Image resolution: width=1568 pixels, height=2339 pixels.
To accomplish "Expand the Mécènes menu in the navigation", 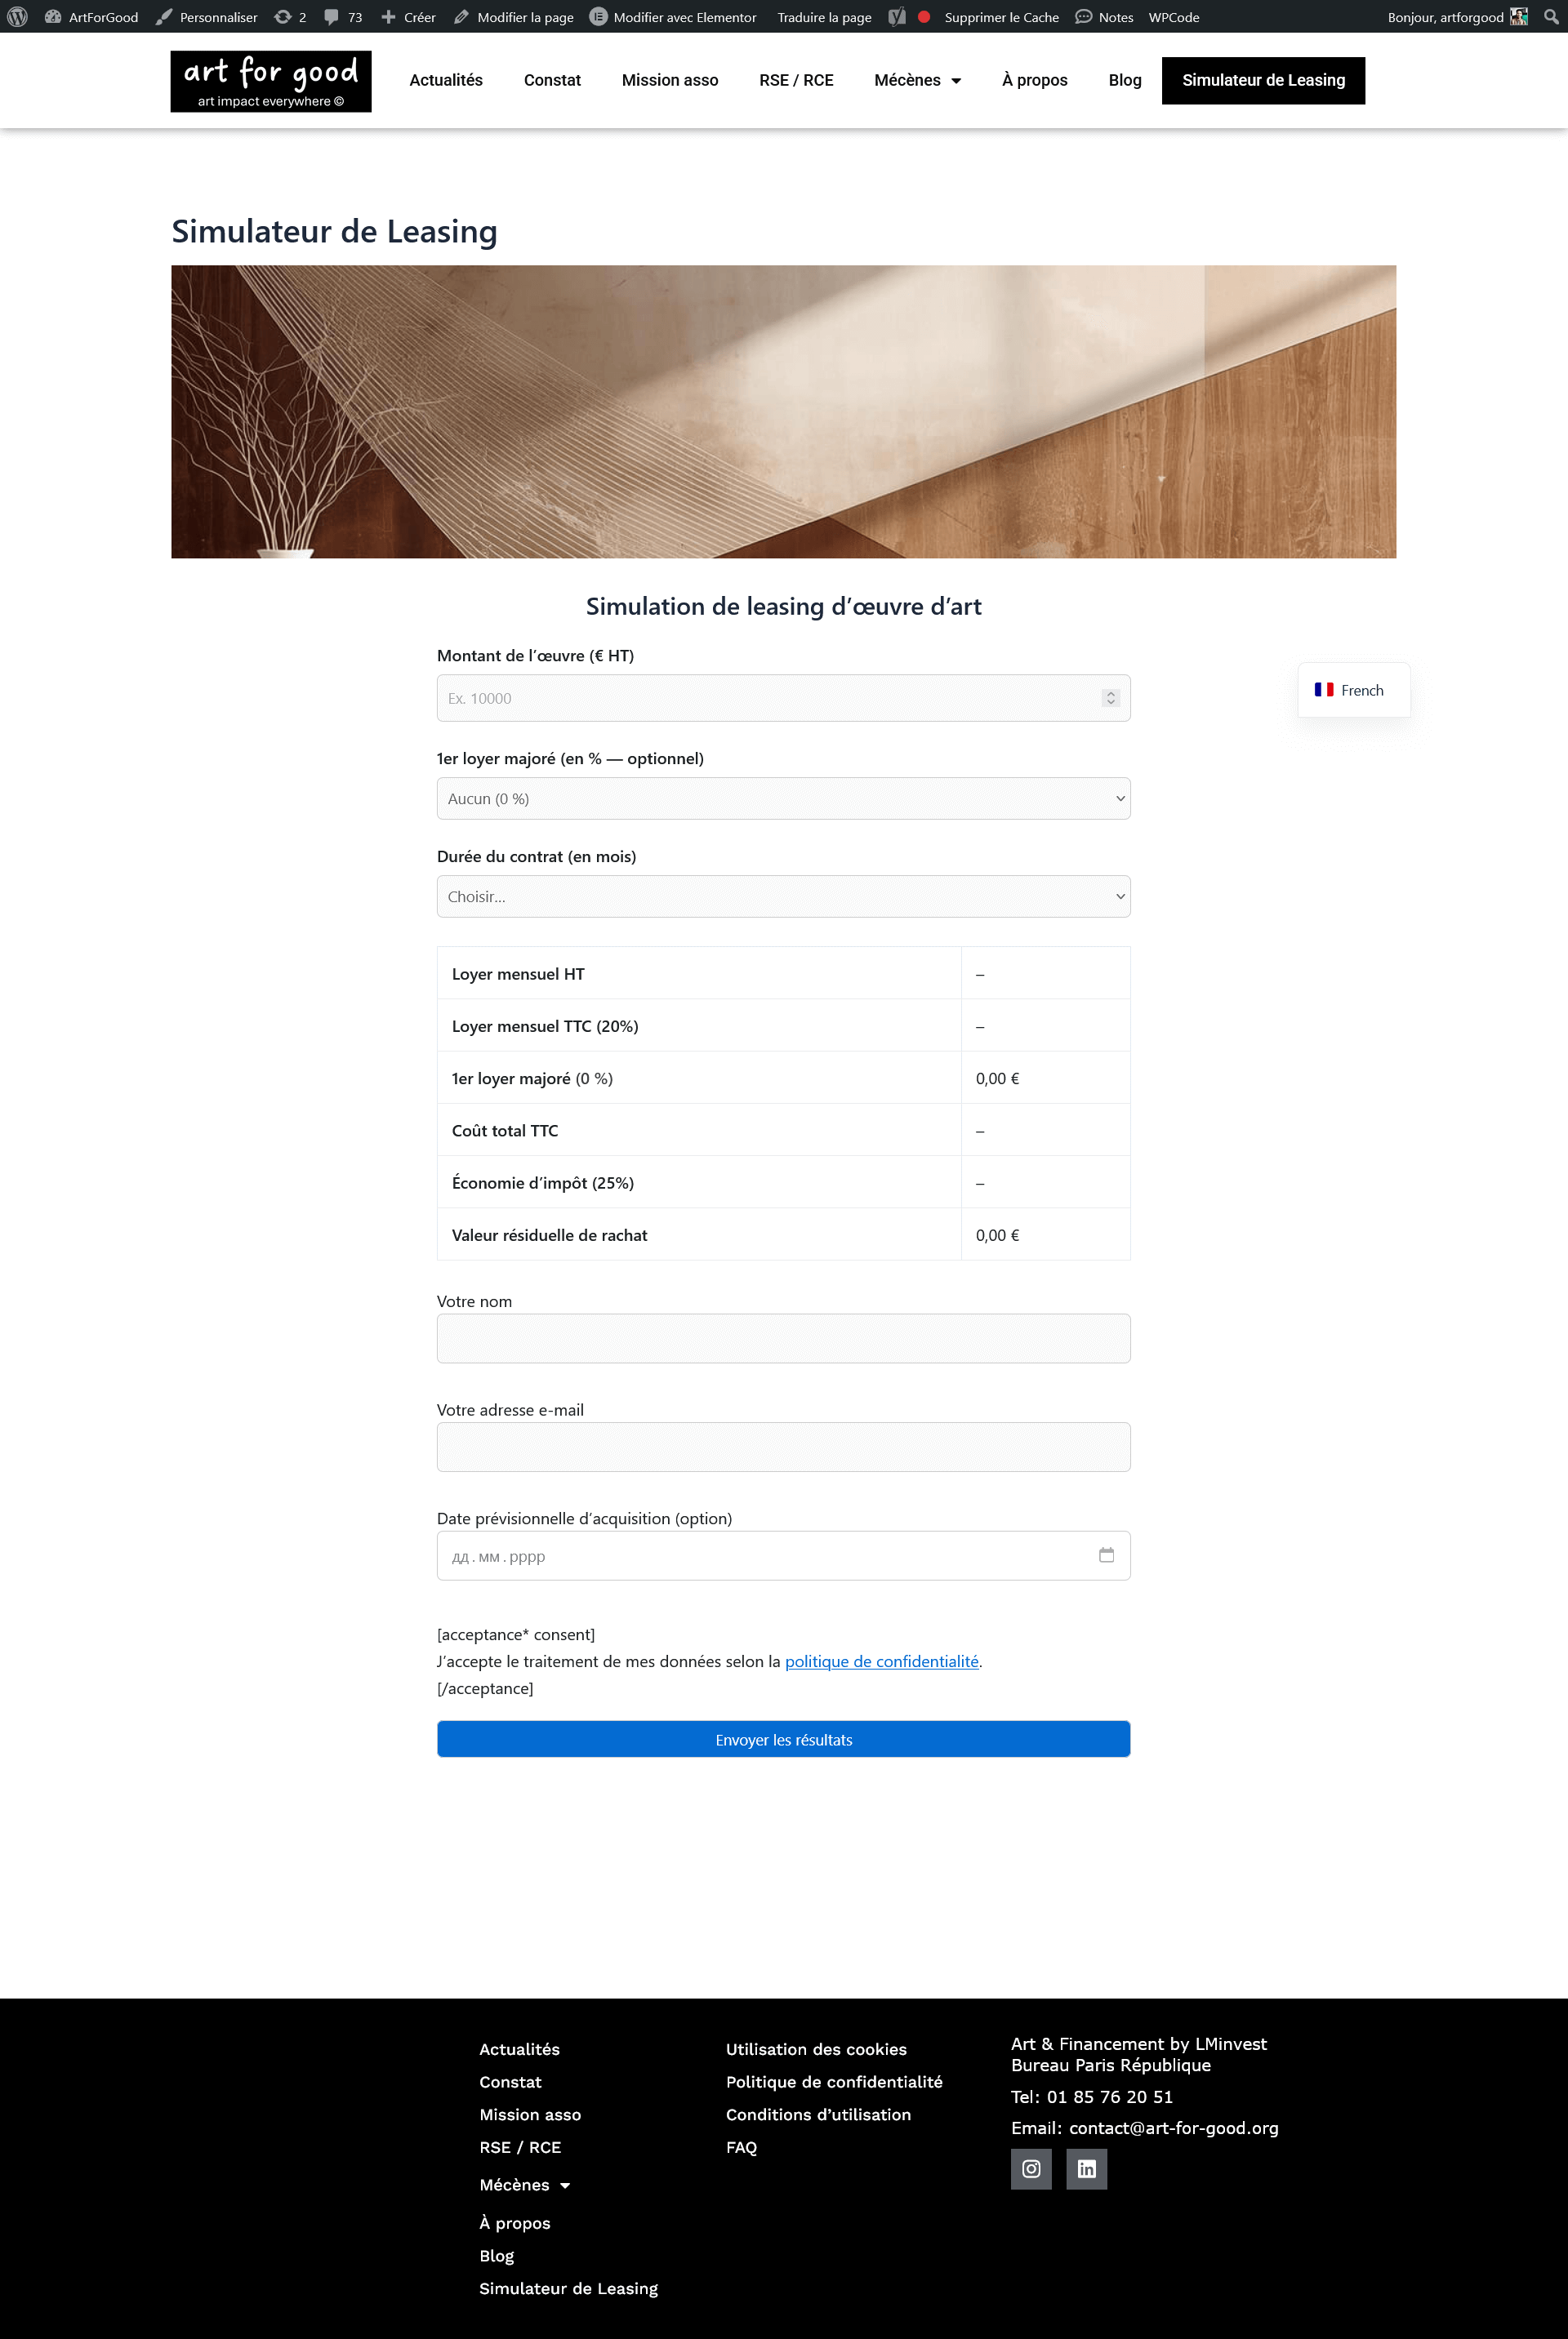I will tap(916, 80).
